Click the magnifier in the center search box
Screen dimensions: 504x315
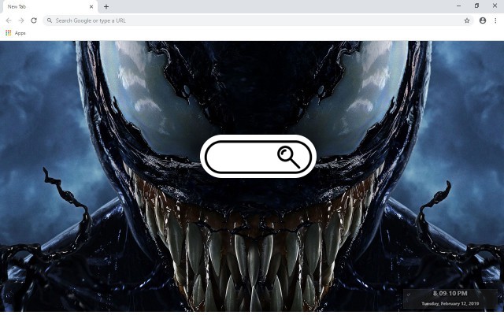(x=289, y=157)
